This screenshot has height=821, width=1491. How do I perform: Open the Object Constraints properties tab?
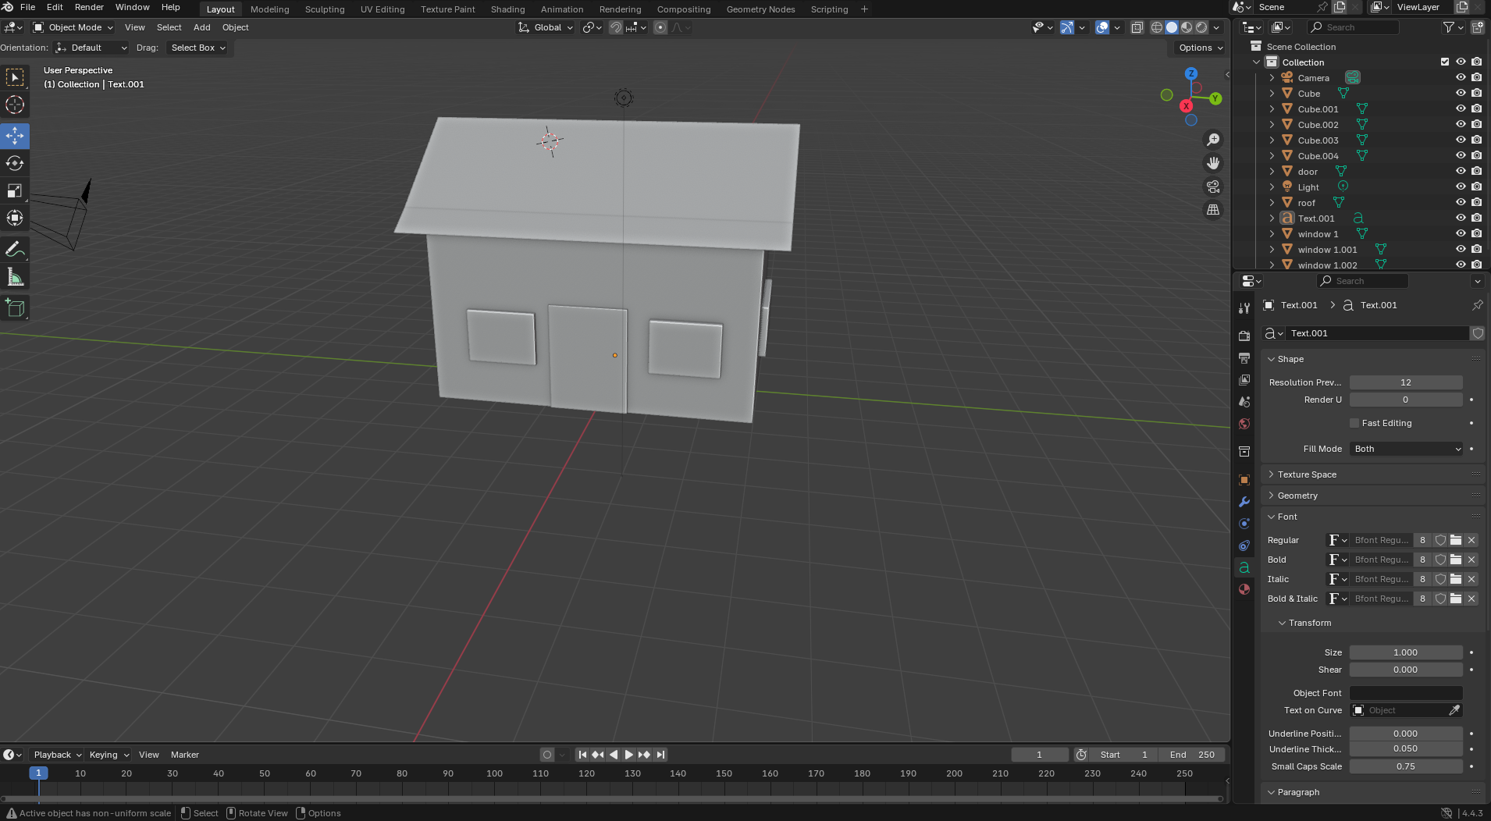1244,546
